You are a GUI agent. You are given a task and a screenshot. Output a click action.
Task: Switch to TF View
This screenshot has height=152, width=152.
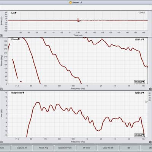tap(87, 148)
